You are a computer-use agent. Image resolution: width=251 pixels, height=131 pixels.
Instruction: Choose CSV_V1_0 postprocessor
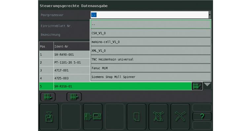(151, 33)
